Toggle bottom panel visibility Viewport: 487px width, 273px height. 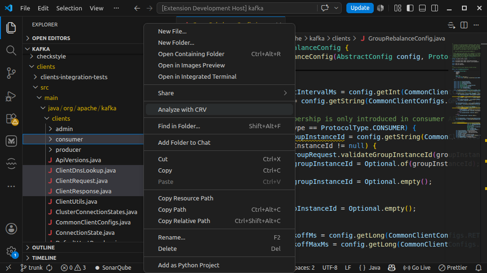(x=422, y=8)
